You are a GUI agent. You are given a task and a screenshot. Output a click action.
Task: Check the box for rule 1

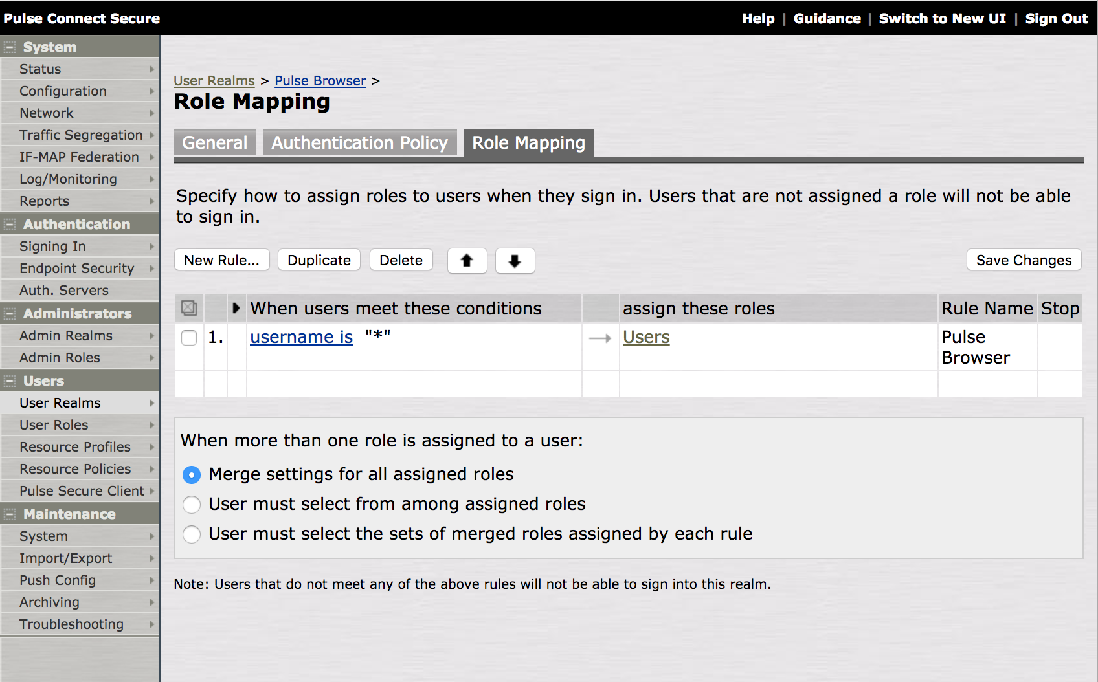[x=189, y=338]
